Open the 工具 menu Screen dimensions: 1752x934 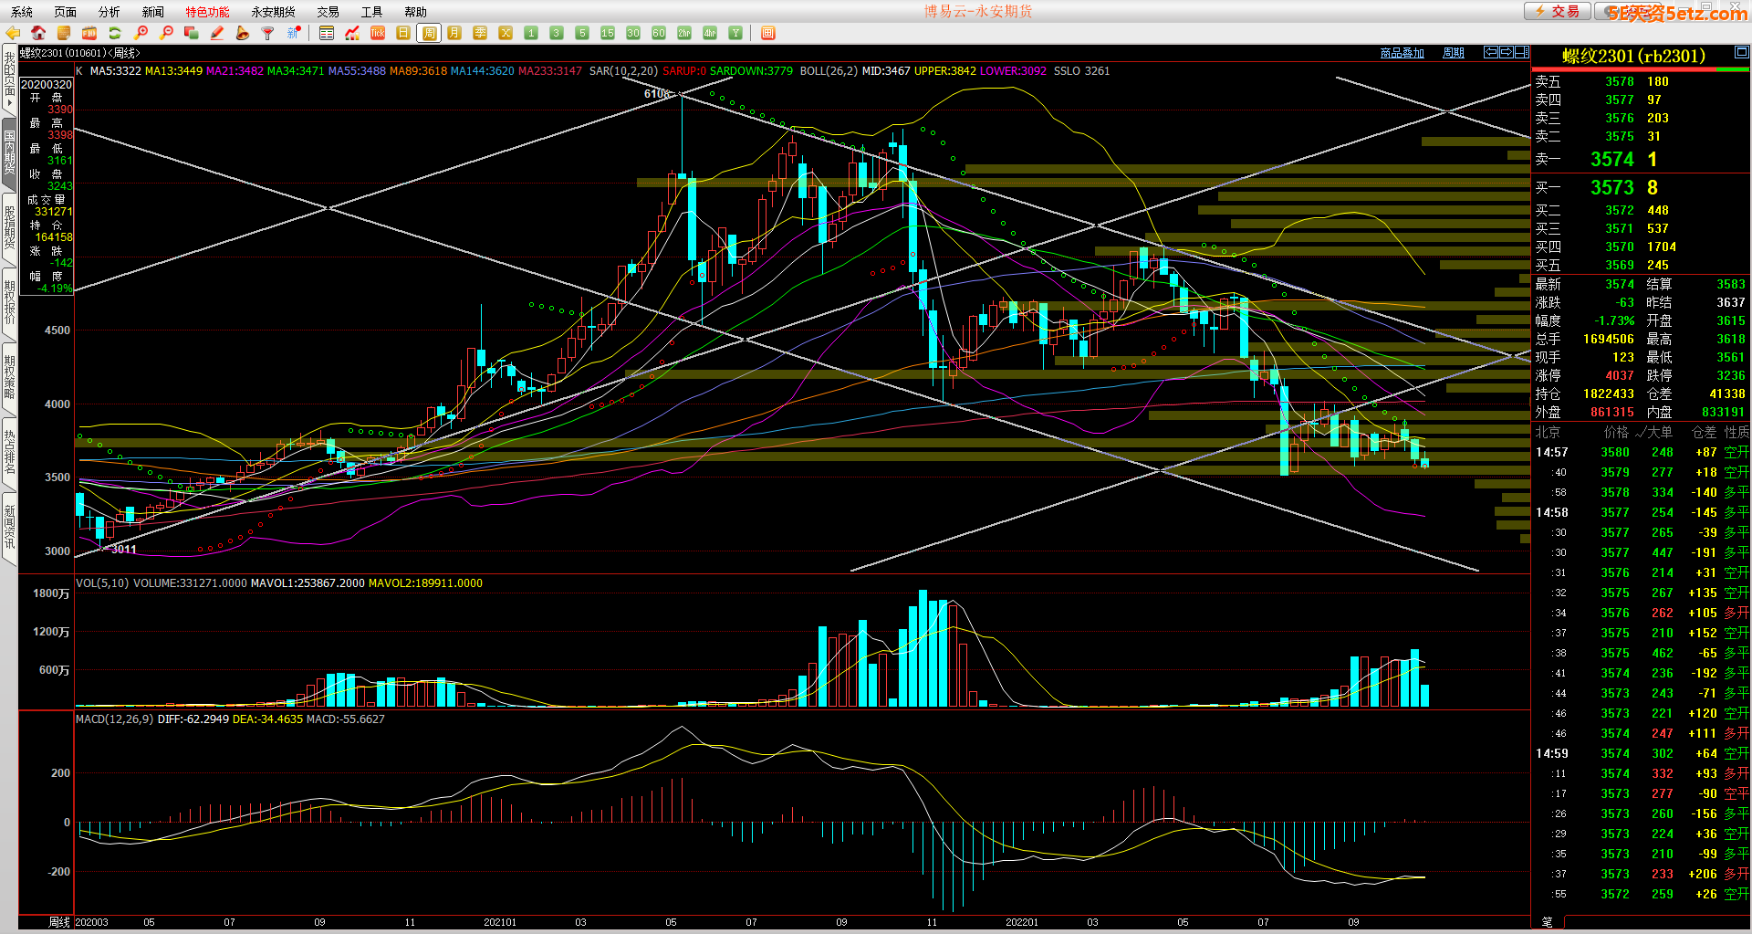coord(372,12)
